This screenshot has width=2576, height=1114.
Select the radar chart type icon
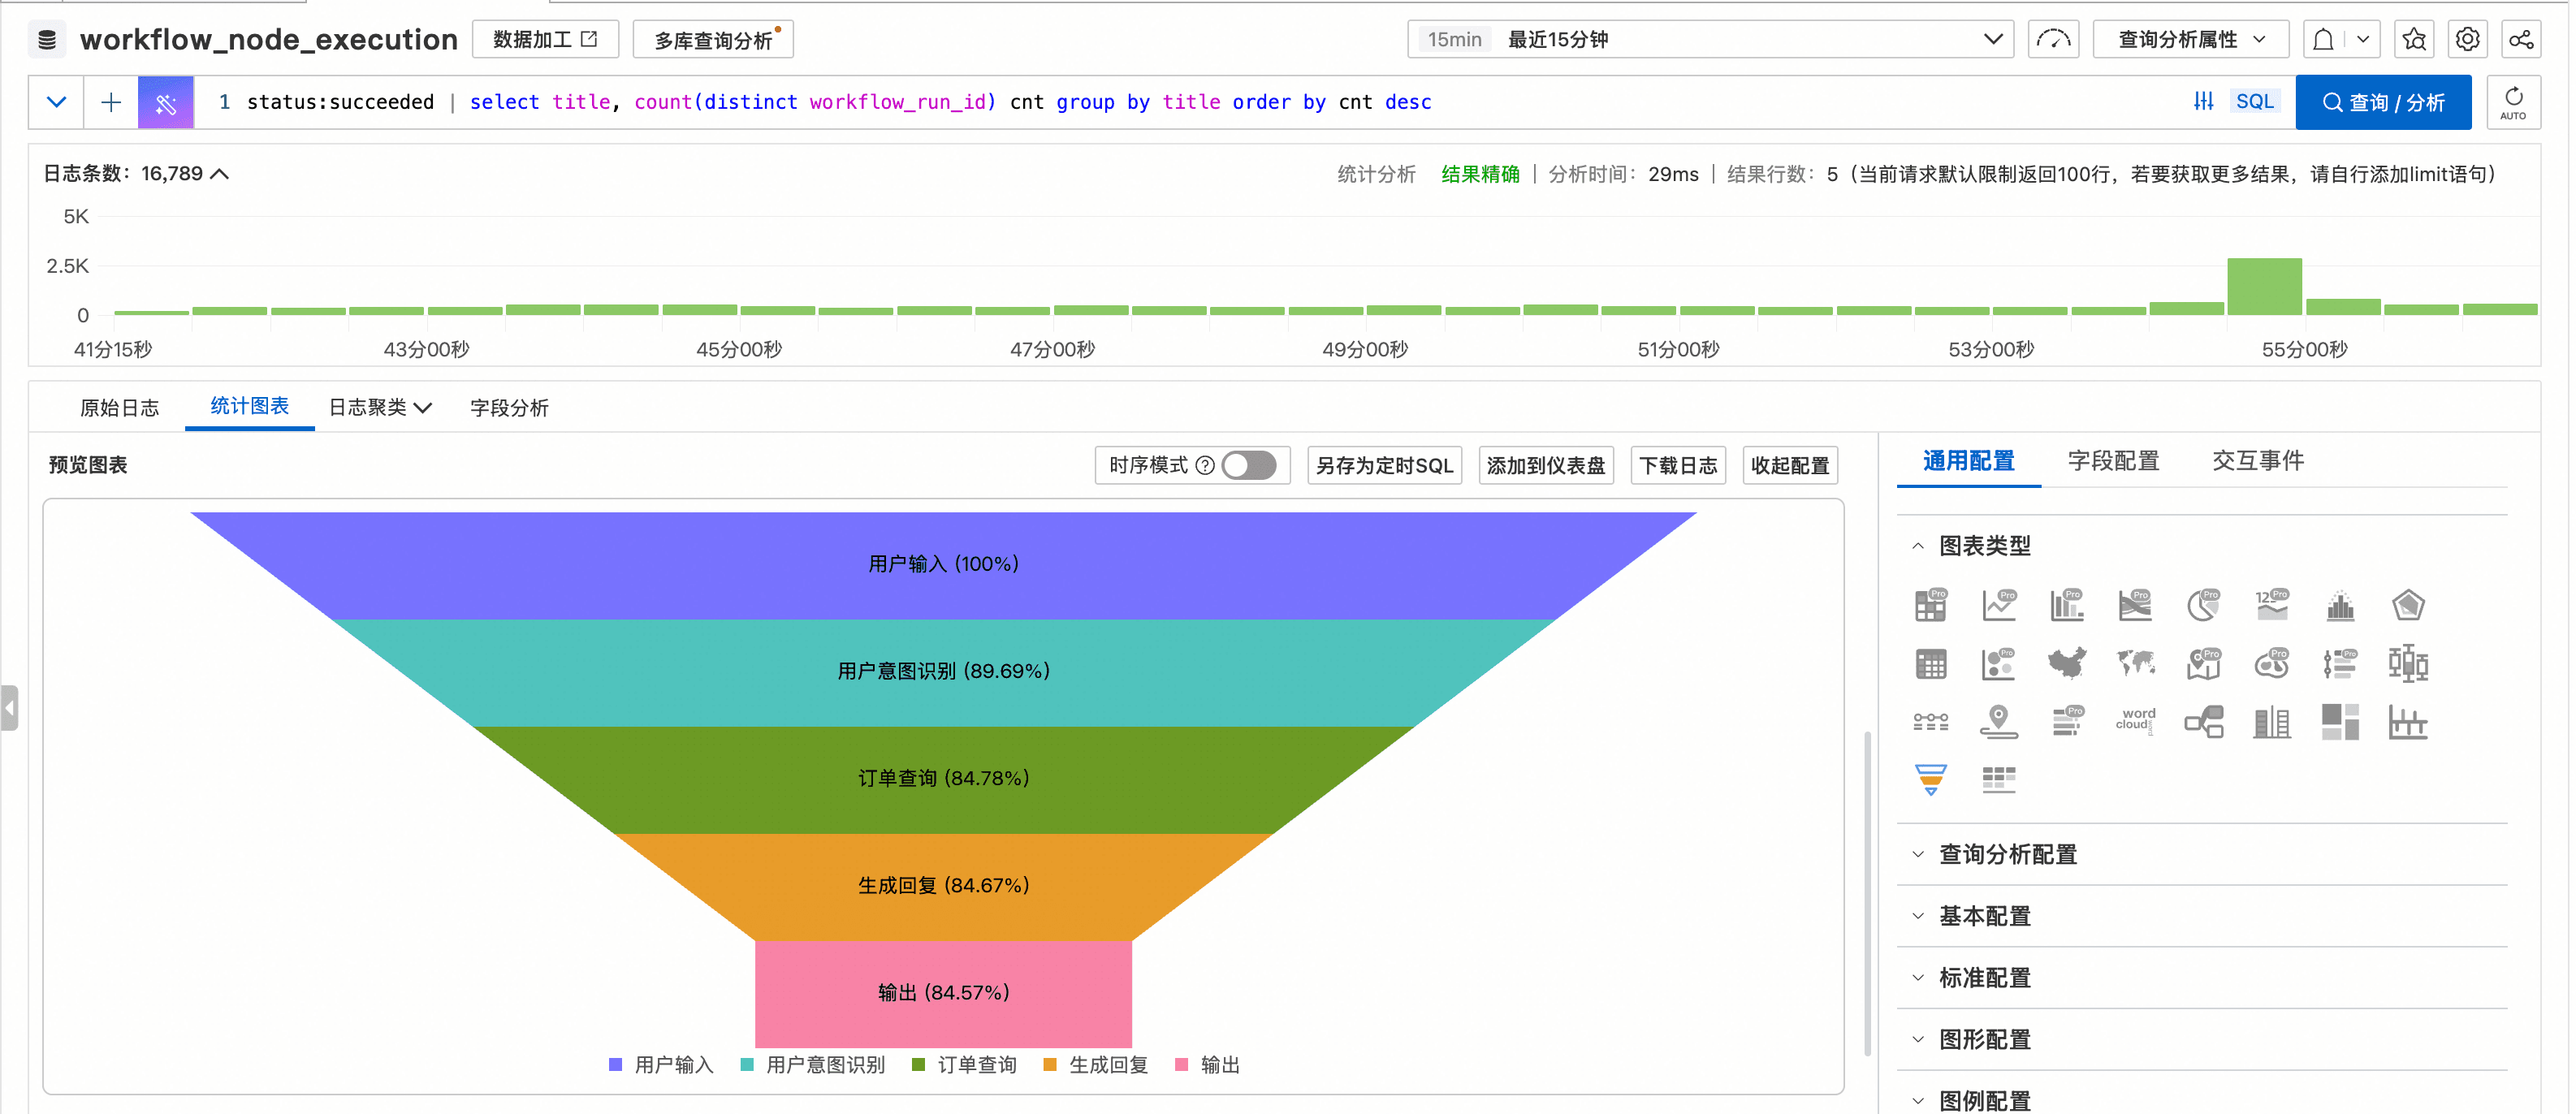(x=2407, y=605)
